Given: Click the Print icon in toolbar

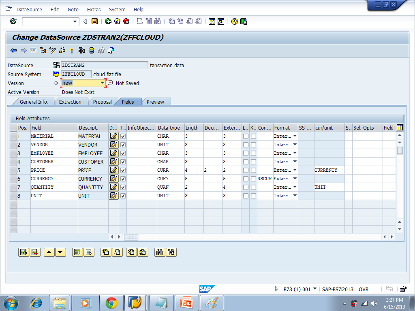Looking at the screenshot, I should coord(140,21).
